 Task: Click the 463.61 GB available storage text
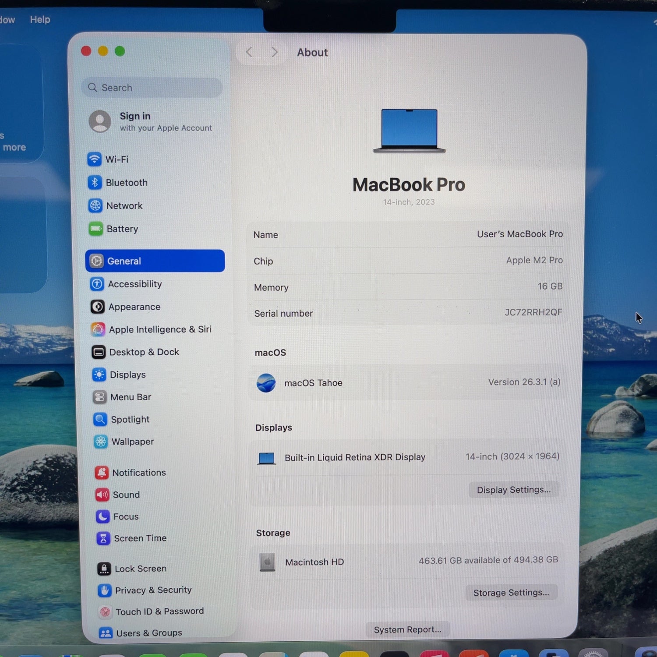click(x=488, y=560)
